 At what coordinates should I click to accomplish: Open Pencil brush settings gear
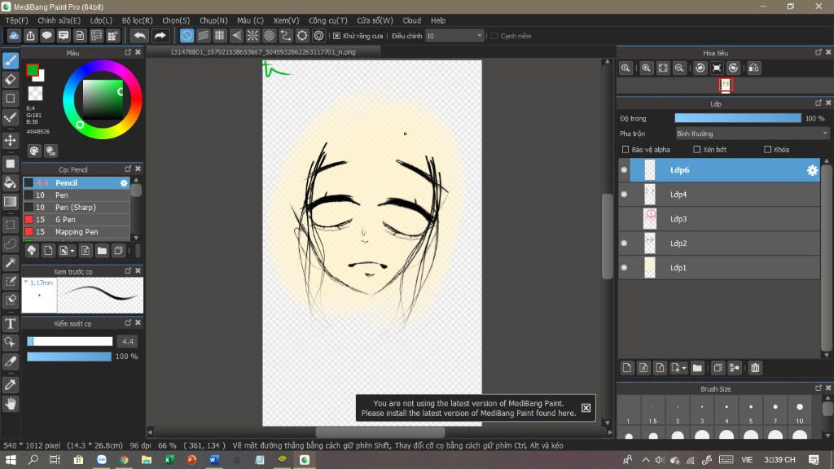124,183
